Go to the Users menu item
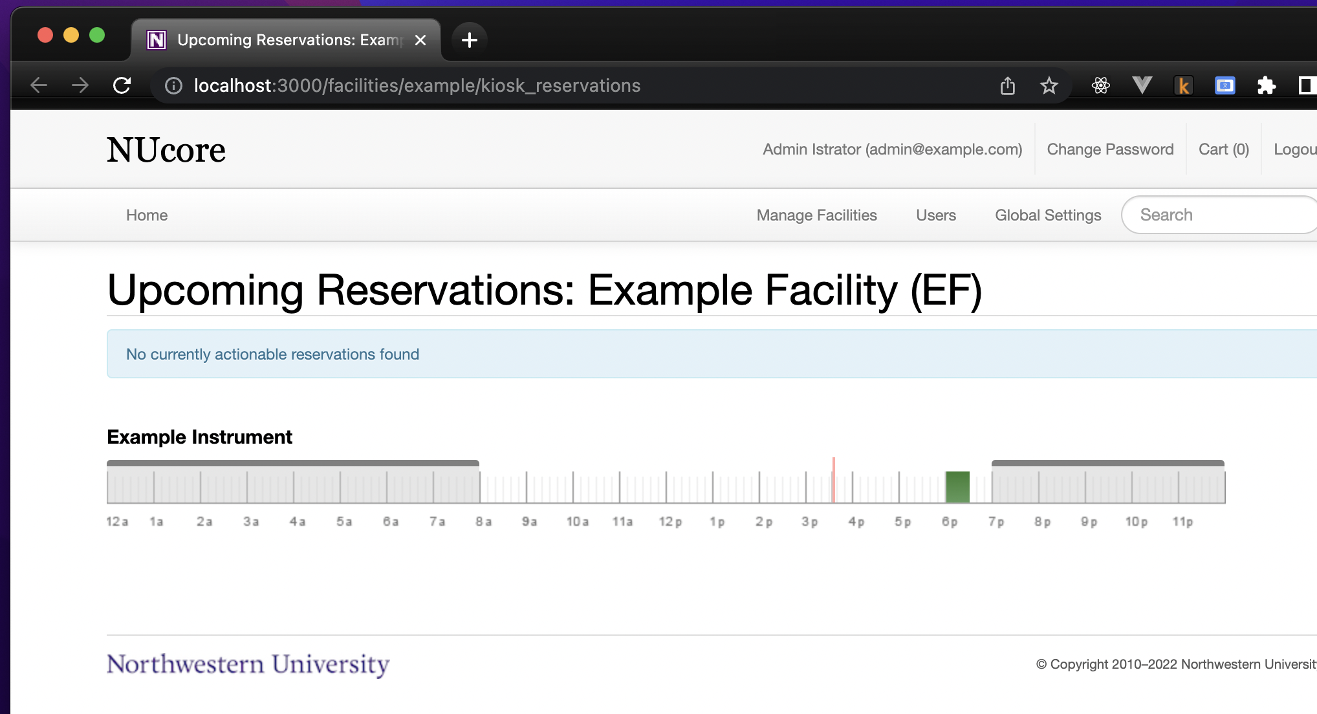Screen dimensions: 1317x714 (935, 215)
